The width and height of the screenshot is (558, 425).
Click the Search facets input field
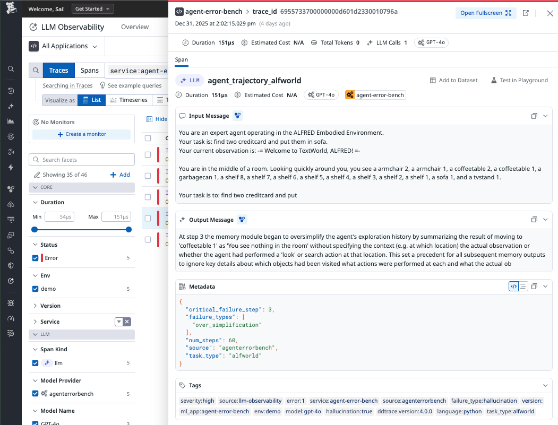click(81, 160)
